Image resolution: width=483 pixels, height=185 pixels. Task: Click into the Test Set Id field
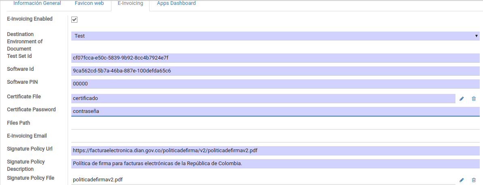276,58
